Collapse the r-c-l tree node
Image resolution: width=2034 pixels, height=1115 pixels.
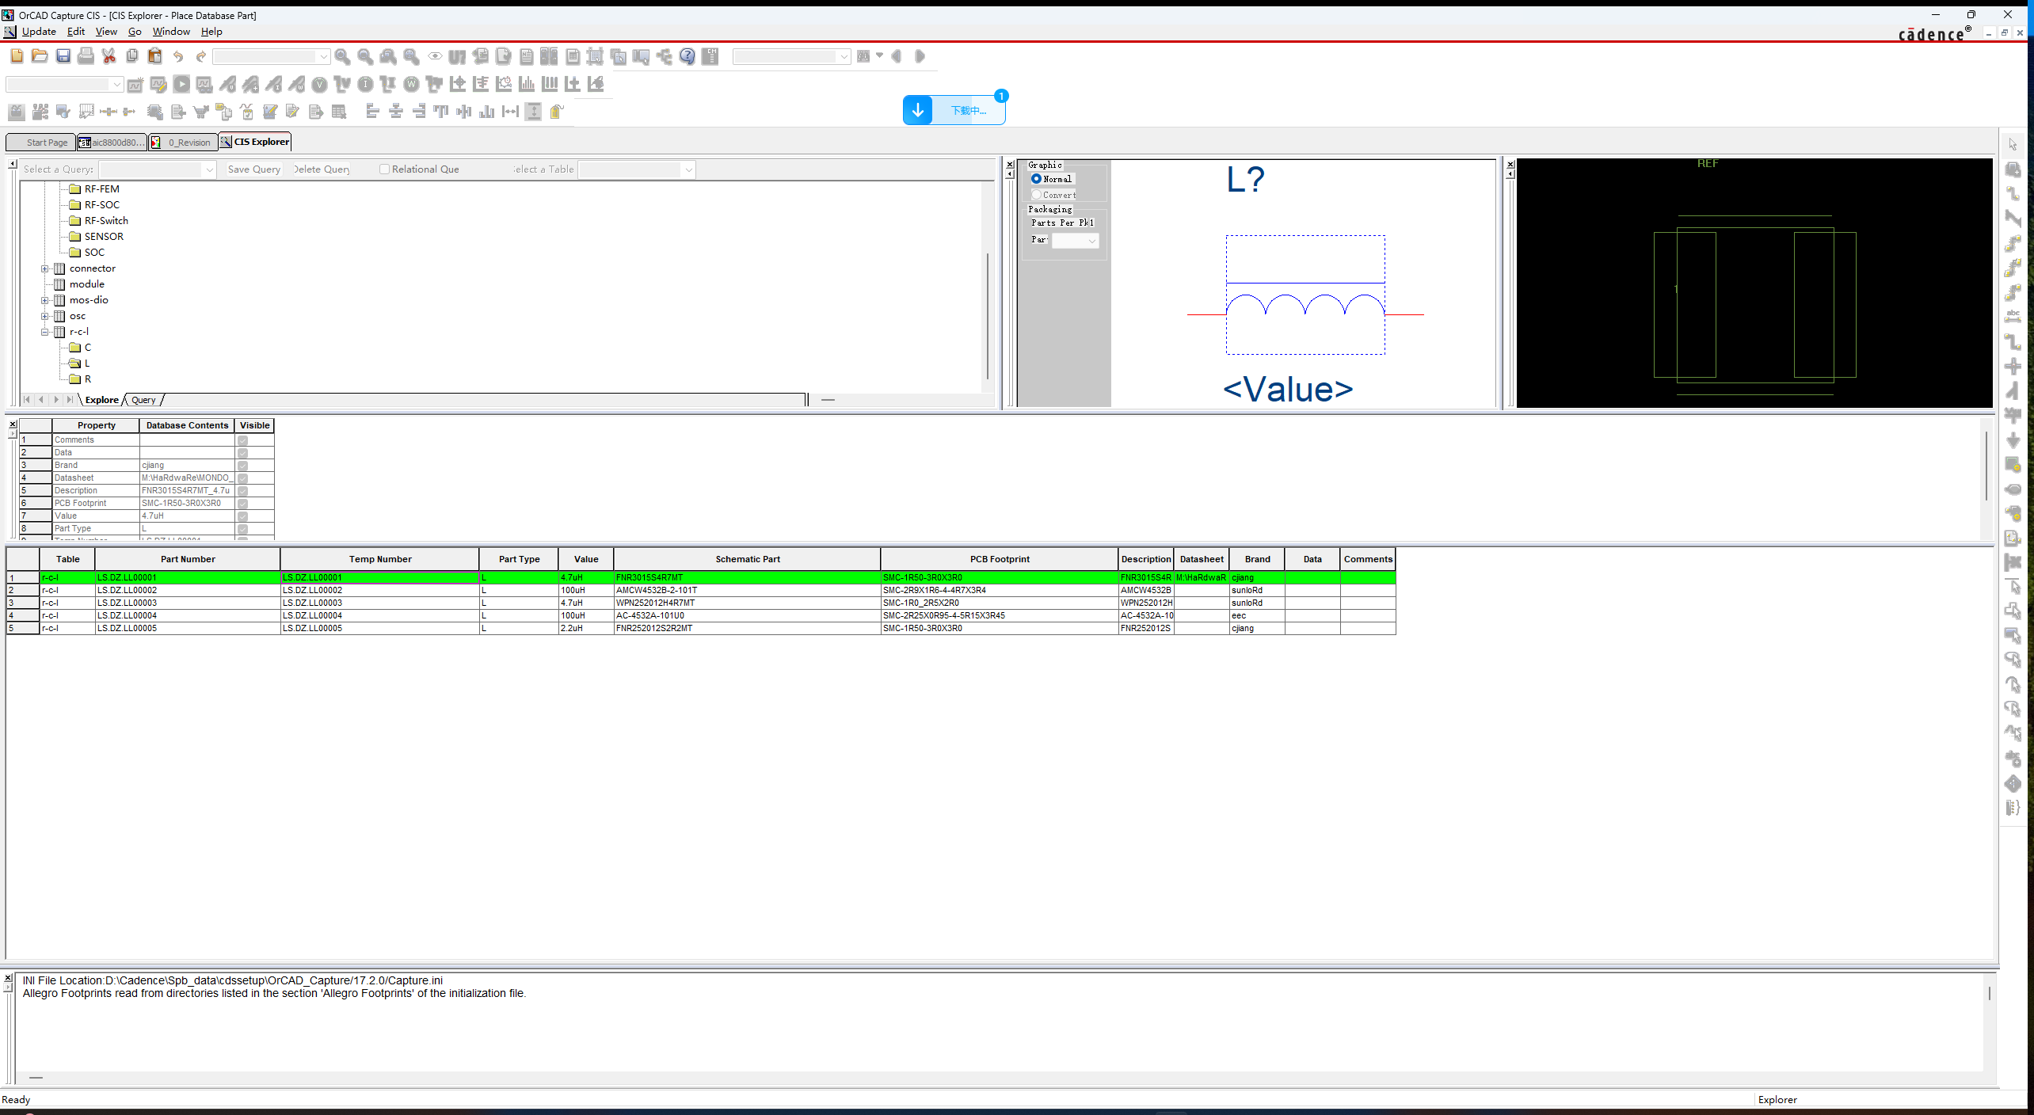pos(46,332)
